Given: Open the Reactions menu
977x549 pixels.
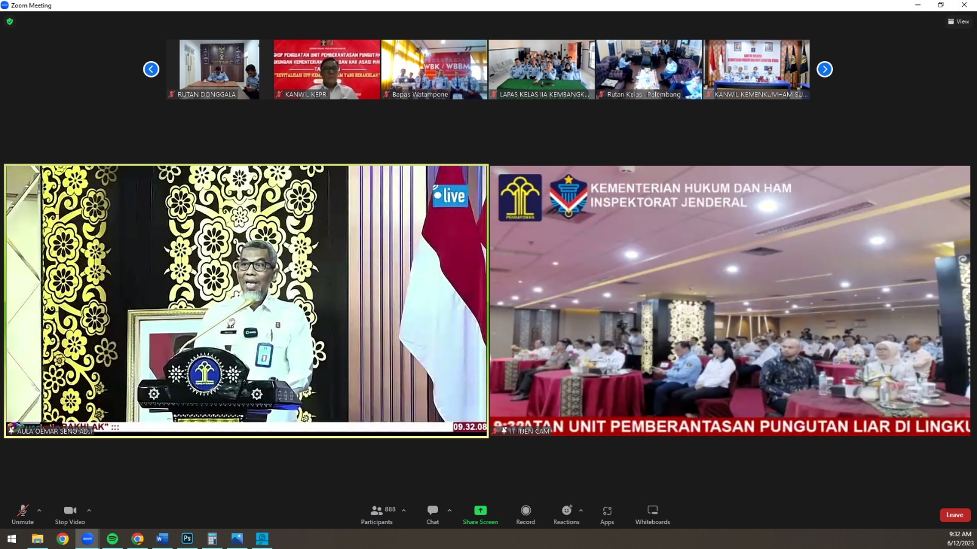Looking at the screenshot, I should pyautogui.click(x=566, y=514).
